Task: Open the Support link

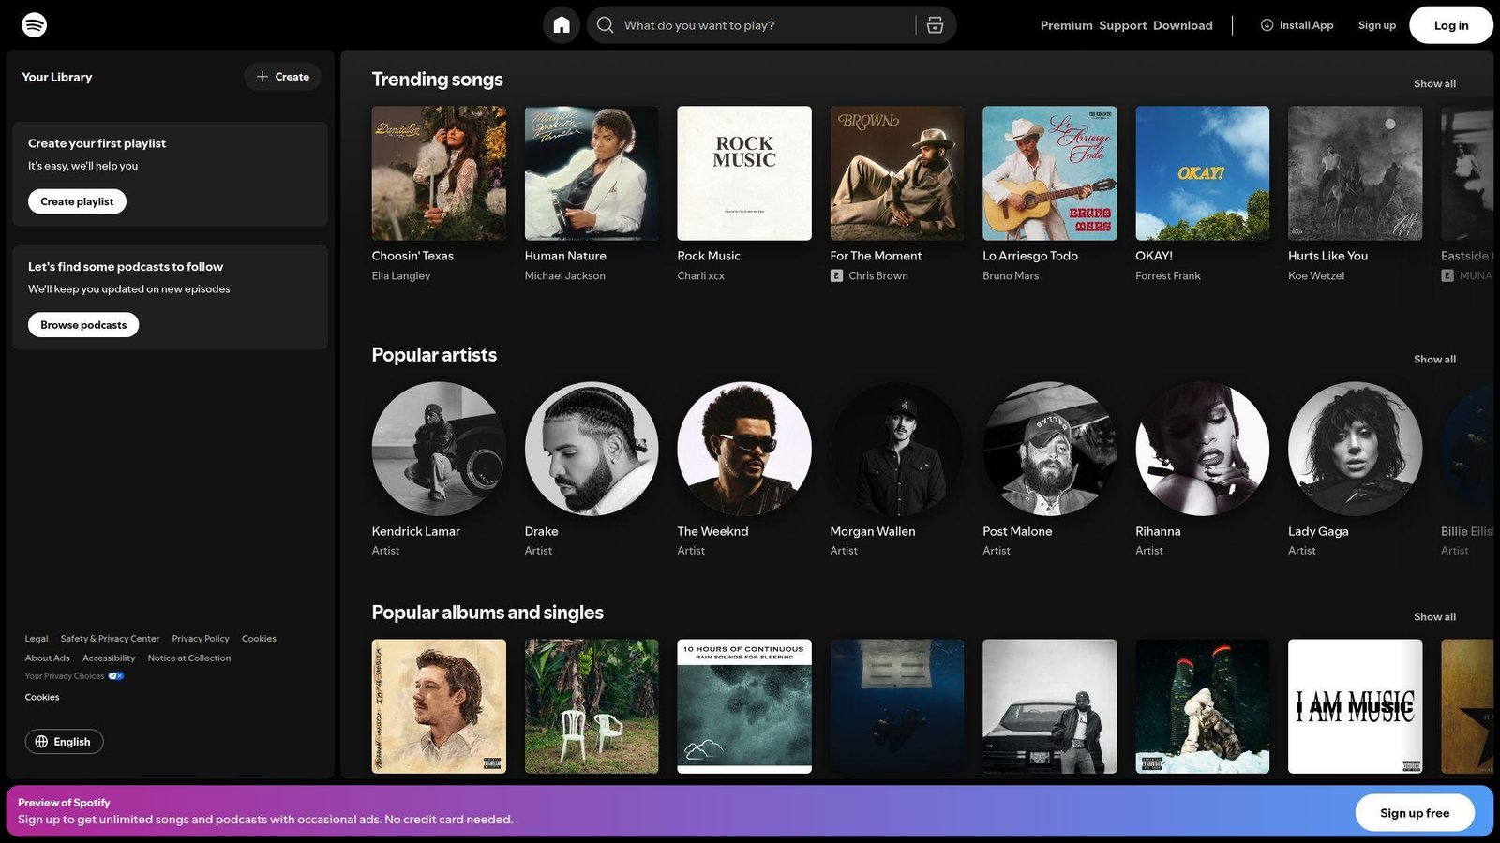Action: click(x=1122, y=25)
